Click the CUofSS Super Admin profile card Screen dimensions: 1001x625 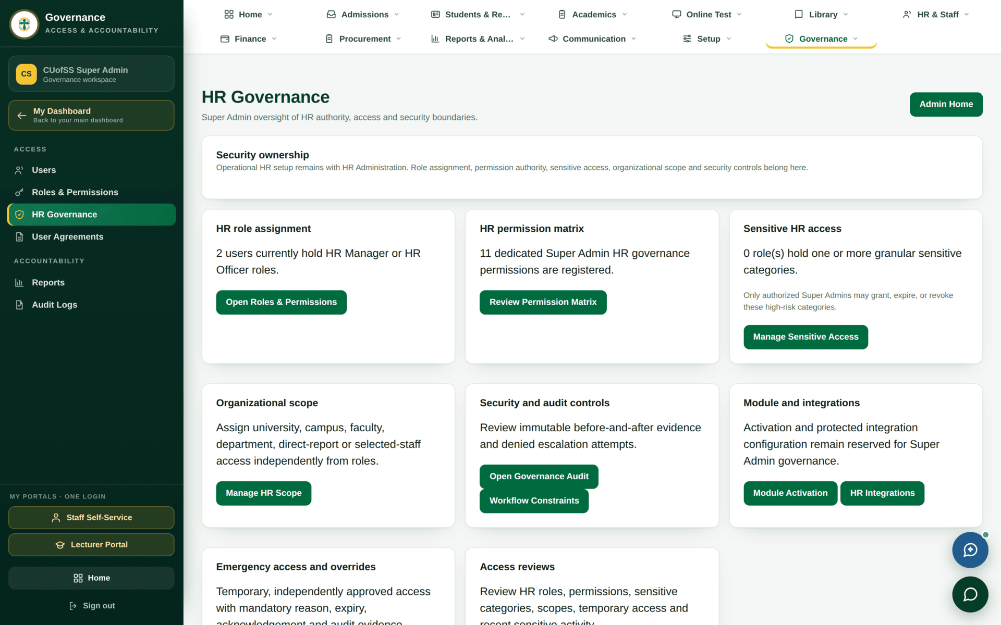click(91, 74)
